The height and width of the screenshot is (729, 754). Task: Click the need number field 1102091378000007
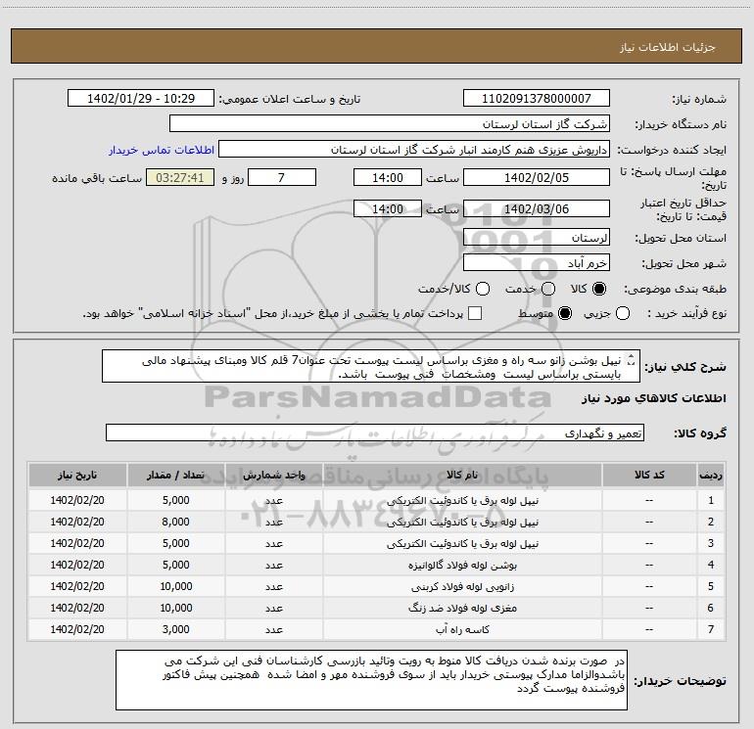tap(537, 99)
